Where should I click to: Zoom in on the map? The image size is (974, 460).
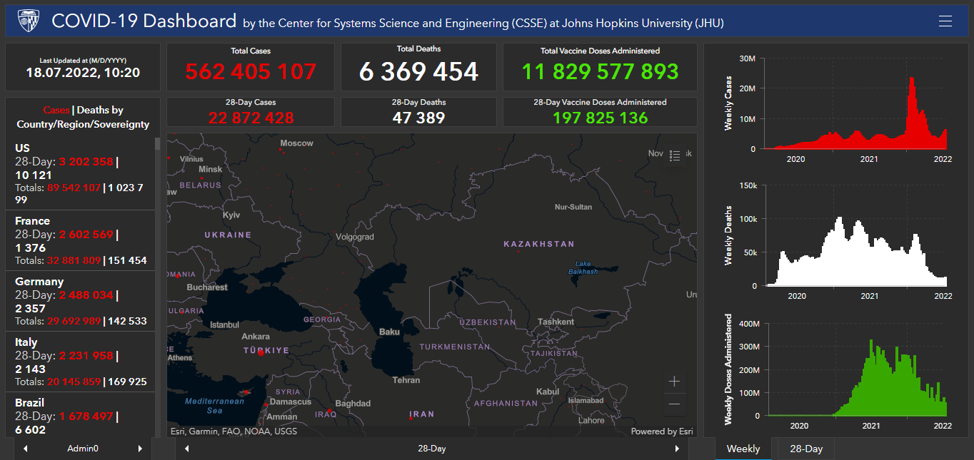click(x=674, y=382)
